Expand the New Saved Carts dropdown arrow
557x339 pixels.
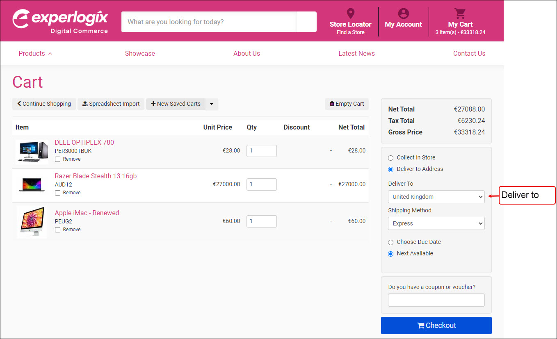click(x=212, y=104)
